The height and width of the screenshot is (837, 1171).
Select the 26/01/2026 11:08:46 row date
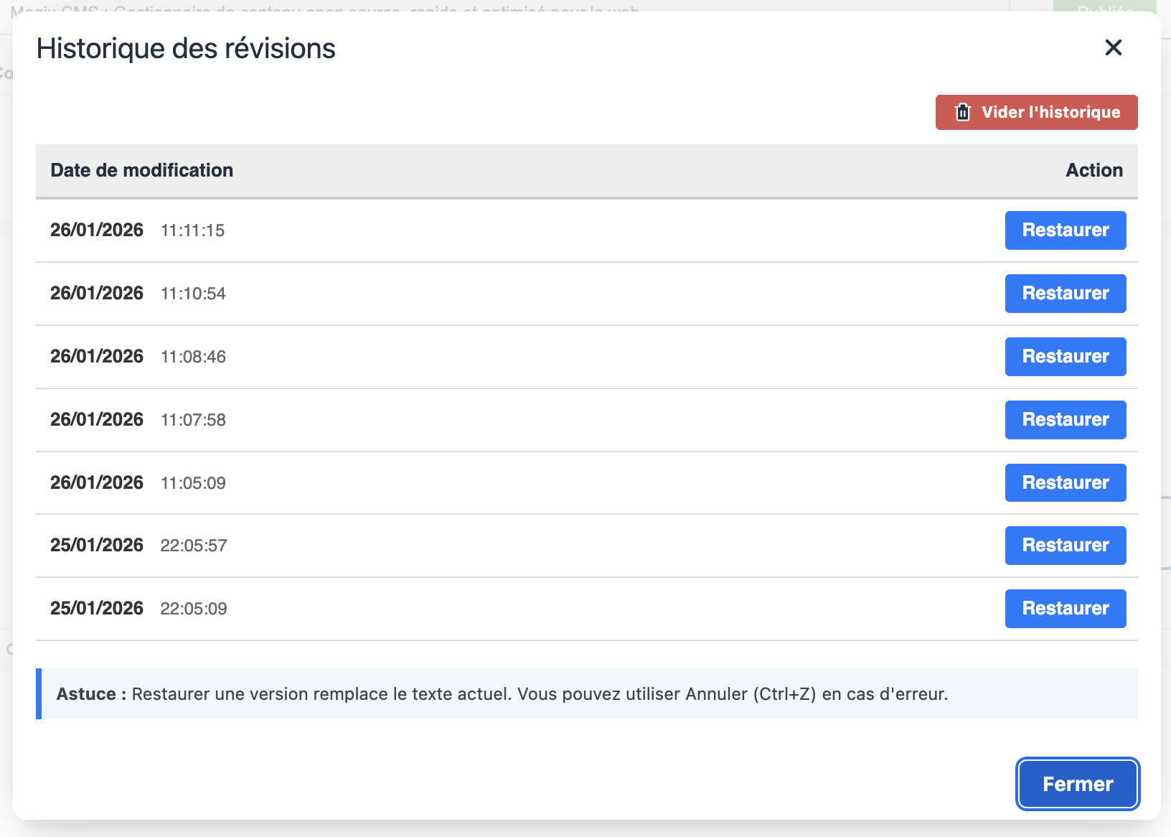[97, 357]
